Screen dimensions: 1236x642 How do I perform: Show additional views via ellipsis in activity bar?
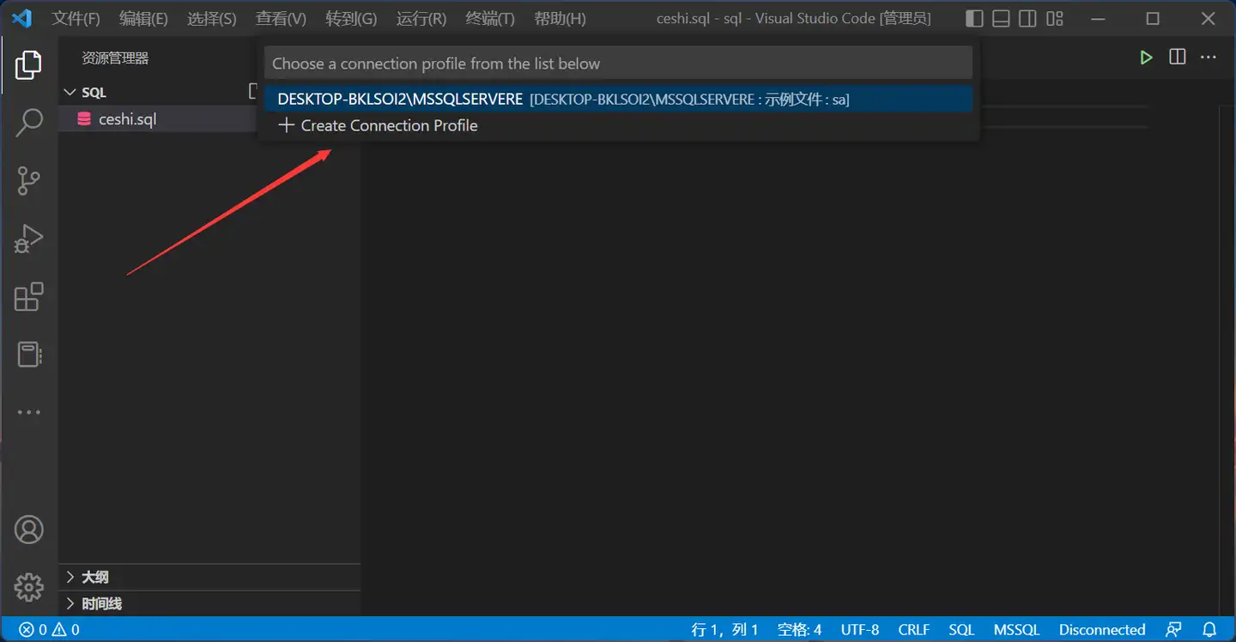[x=28, y=412]
